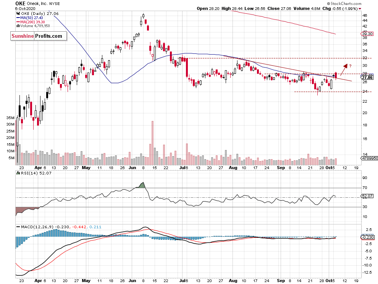378x284 pixels.
Task: Click the NYSE exchange label
Action: click(55, 3)
